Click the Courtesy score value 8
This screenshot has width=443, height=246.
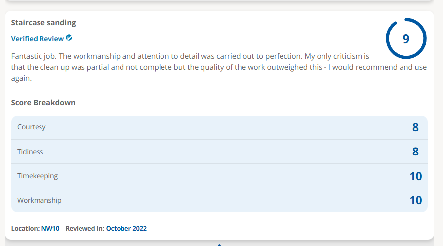(x=415, y=127)
